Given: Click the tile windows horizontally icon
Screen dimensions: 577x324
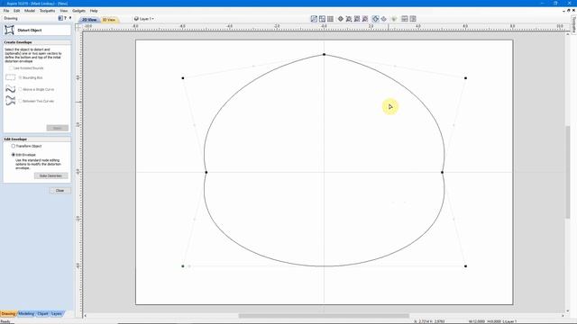Looking at the screenshot, I should (x=405, y=19).
